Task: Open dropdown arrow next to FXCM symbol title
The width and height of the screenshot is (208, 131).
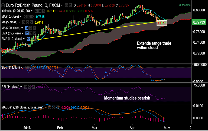Action: (x=62, y=5)
